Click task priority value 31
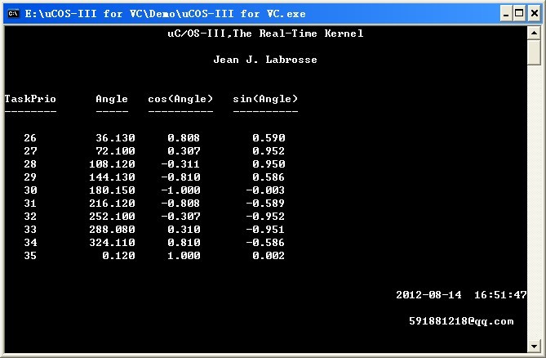 [x=30, y=204]
